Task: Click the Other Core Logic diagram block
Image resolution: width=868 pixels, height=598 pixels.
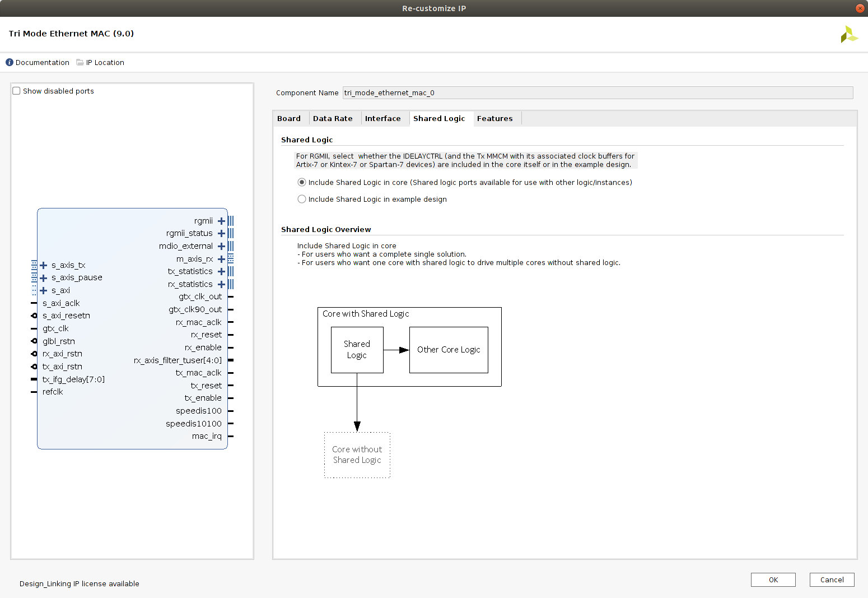Action: (x=449, y=350)
